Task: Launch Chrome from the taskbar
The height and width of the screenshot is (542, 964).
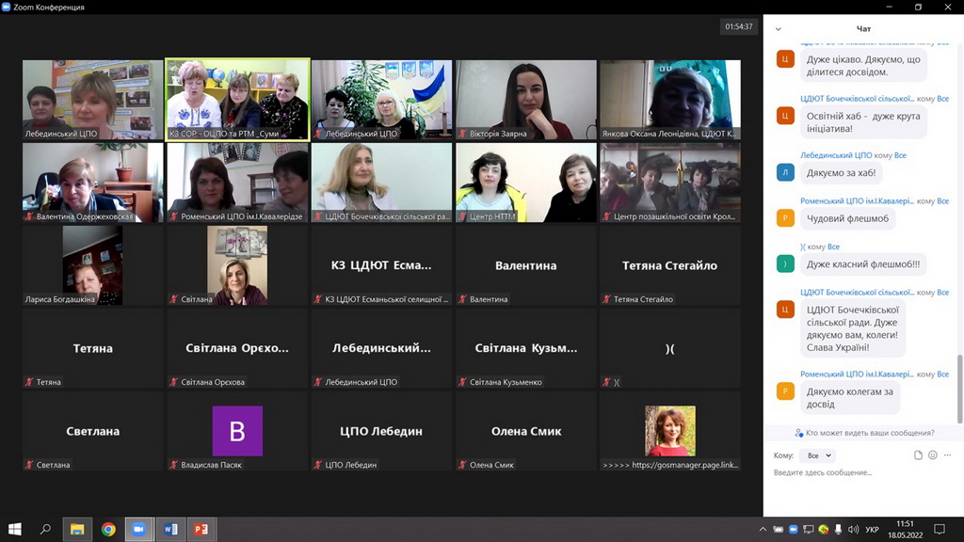Action: click(x=108, y=530)
